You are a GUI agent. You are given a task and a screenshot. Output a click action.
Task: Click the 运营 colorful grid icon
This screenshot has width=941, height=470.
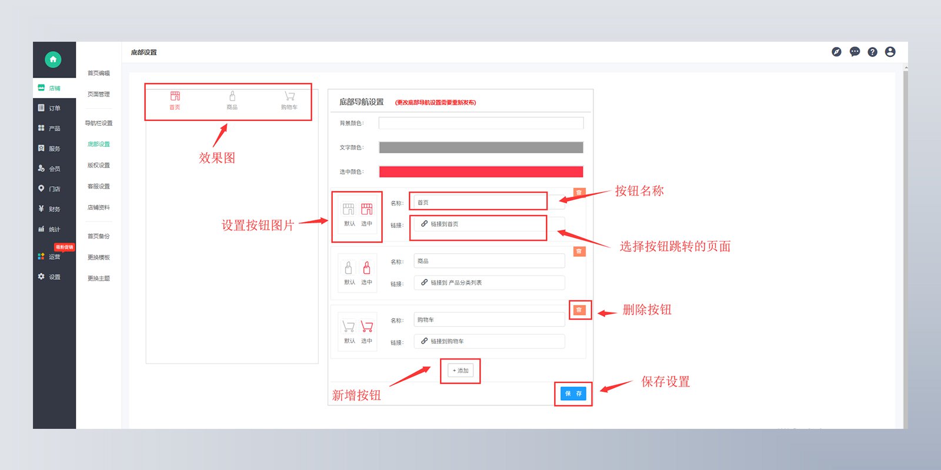coord(41,257)
